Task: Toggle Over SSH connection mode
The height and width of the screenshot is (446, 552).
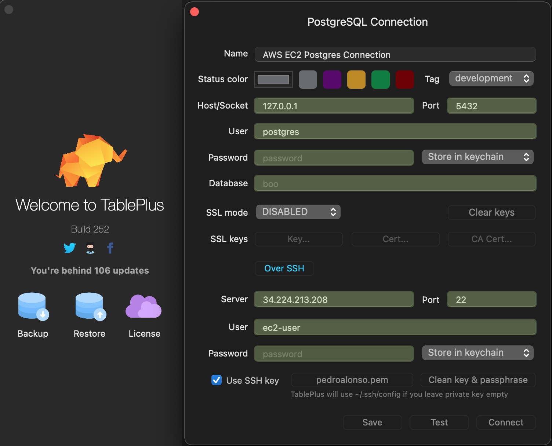Action: (x=284, y=268)
